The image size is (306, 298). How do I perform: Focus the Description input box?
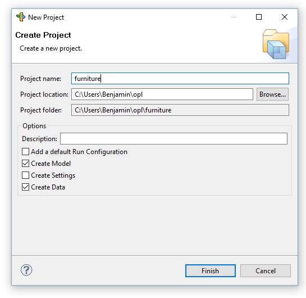tap(173, 139)
